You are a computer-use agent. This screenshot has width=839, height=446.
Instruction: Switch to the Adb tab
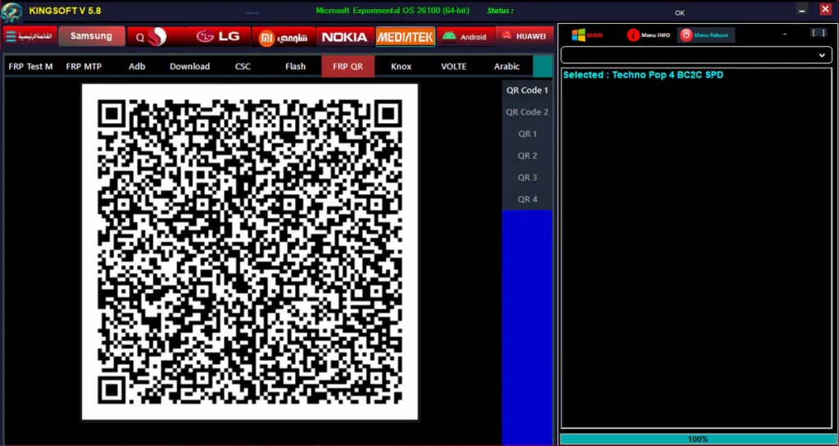coord(137,66)
